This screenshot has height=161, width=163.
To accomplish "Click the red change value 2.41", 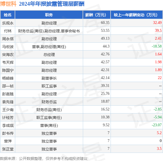I will point(158,38).
